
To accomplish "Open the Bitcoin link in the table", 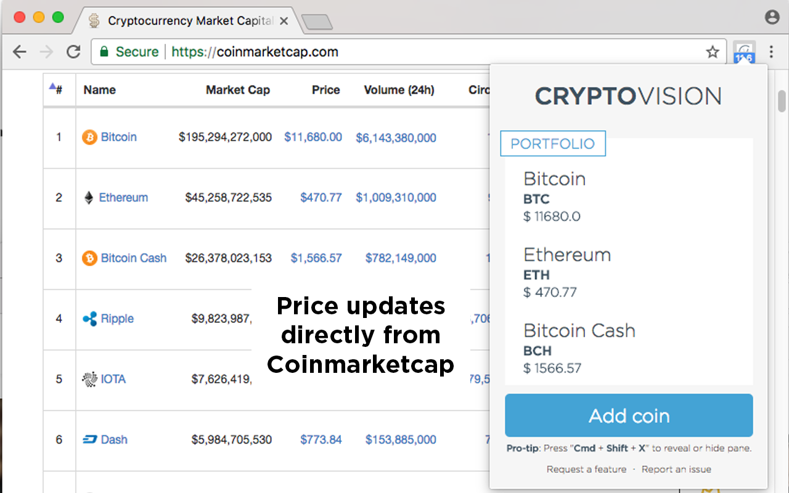I will 119,137.
